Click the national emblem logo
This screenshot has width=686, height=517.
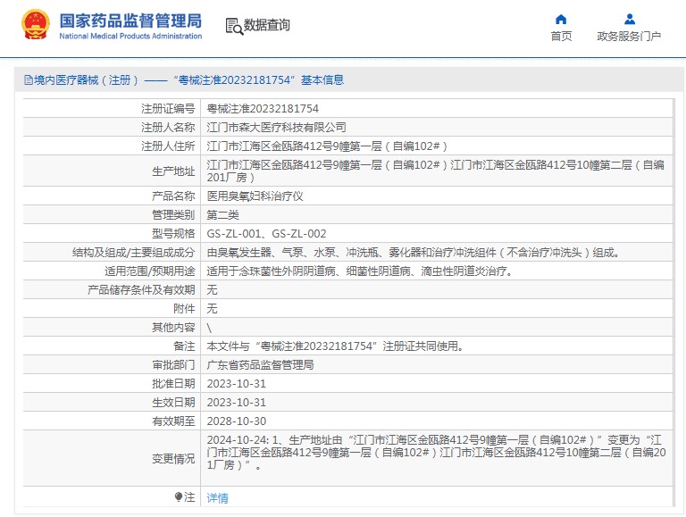(36, 24)
